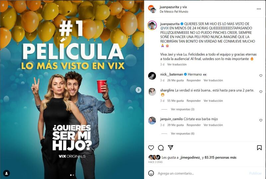Viewport: 266px width, 179px height.
Task: Show caption translation via Ver traducción
Action: click(x=177, y=64)
